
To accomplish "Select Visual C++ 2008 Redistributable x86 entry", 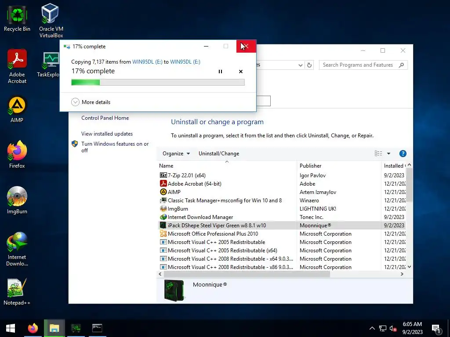I will coord(283,267).
